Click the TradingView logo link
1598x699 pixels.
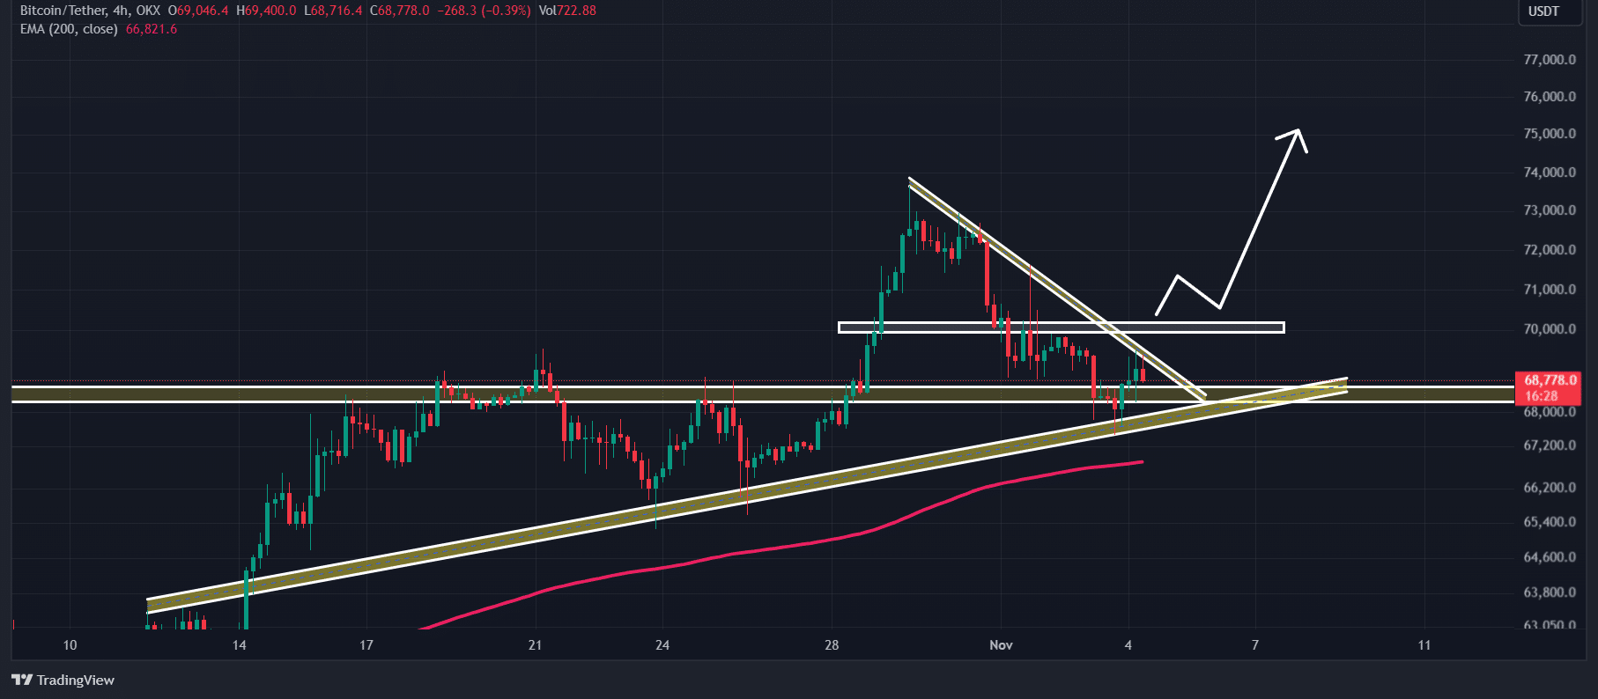point(63,680)
